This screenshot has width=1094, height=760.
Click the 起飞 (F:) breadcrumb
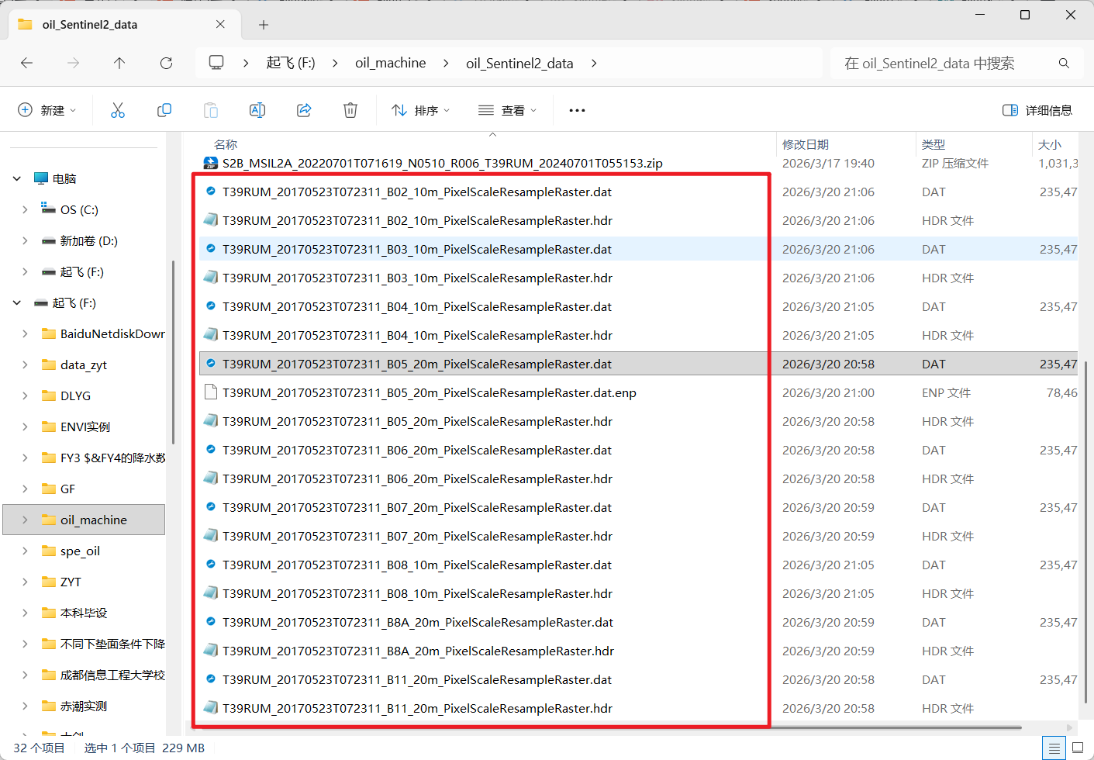tap(291, 63)
